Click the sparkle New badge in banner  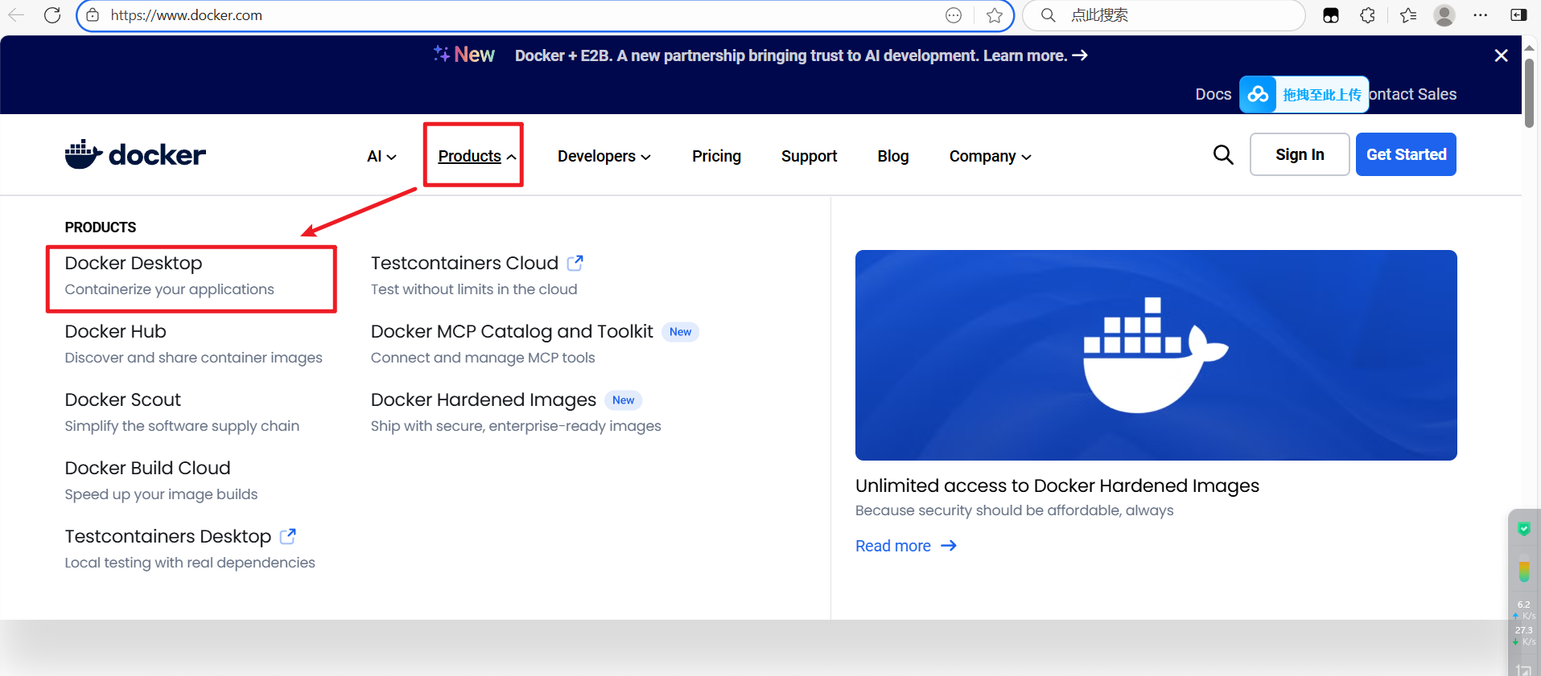tap(464, 55)
